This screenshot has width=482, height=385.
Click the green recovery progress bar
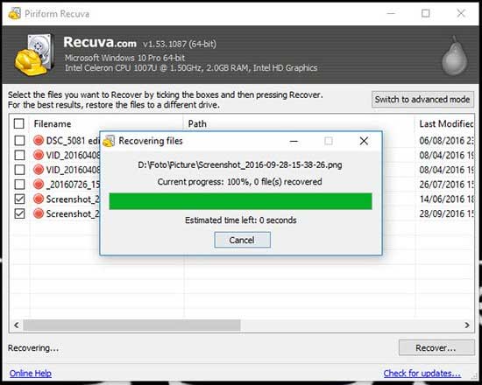point(240,201)
